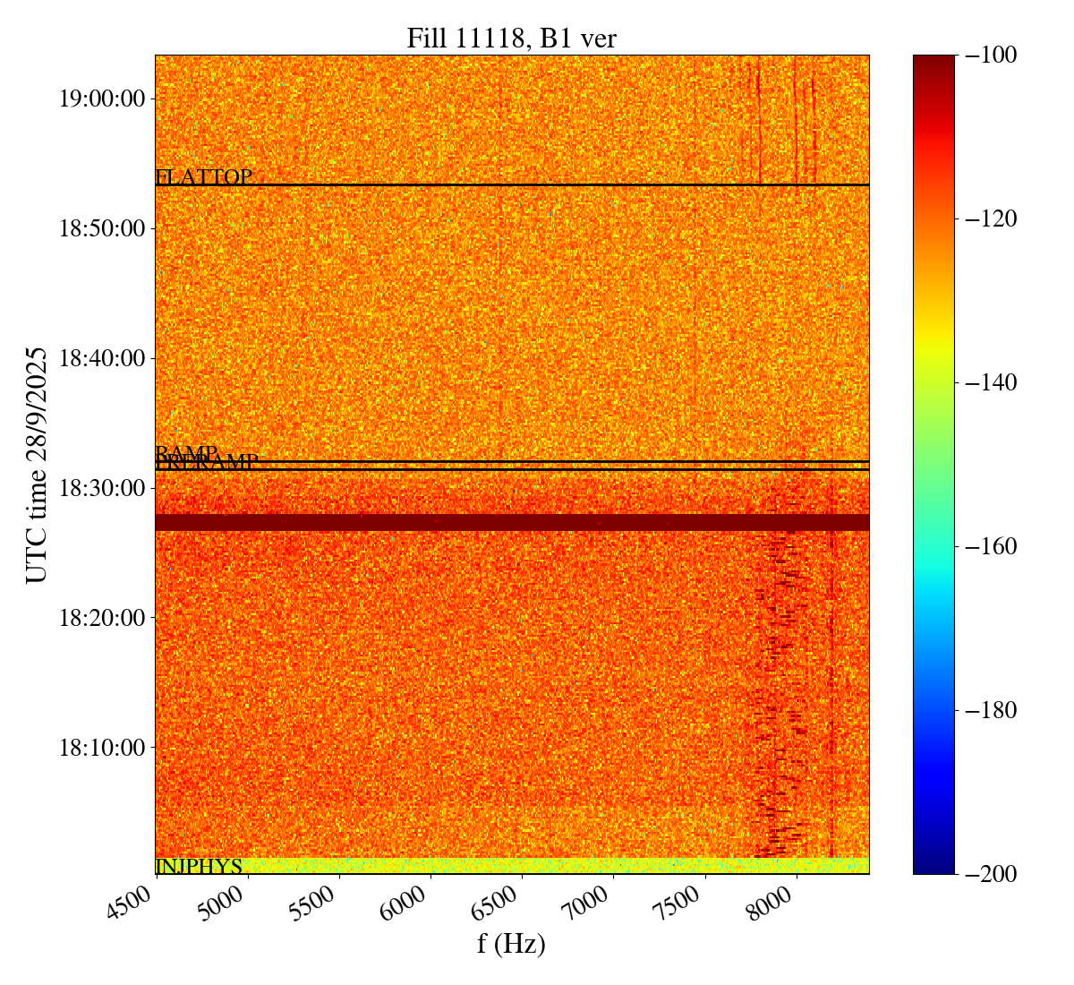Select the FLATTOP marker label
1074x985 pixels.
coord(203,177)
